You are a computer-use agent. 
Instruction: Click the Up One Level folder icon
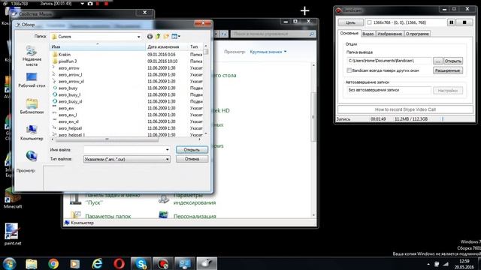(x=158, y=37)
